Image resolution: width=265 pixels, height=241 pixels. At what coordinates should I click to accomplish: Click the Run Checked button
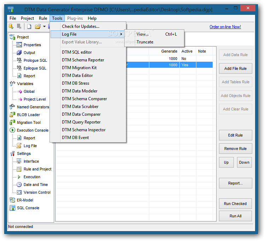point(235,204)
